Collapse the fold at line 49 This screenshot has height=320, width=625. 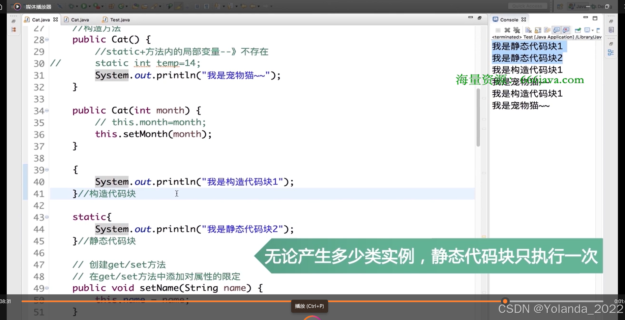(47, 288)
